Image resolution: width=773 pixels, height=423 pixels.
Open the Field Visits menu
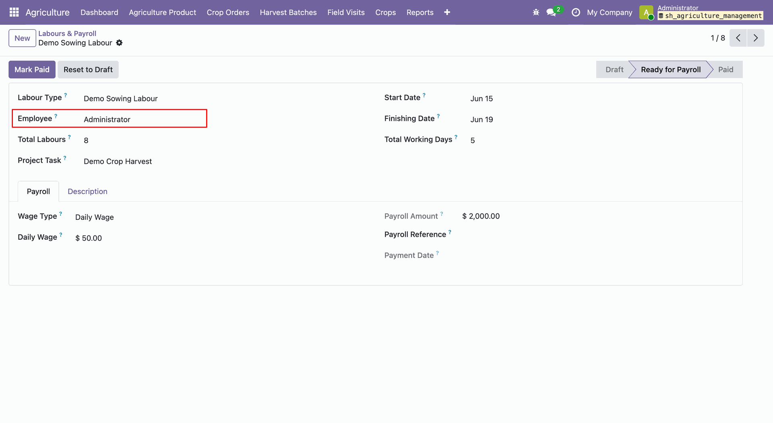[346, 12]
